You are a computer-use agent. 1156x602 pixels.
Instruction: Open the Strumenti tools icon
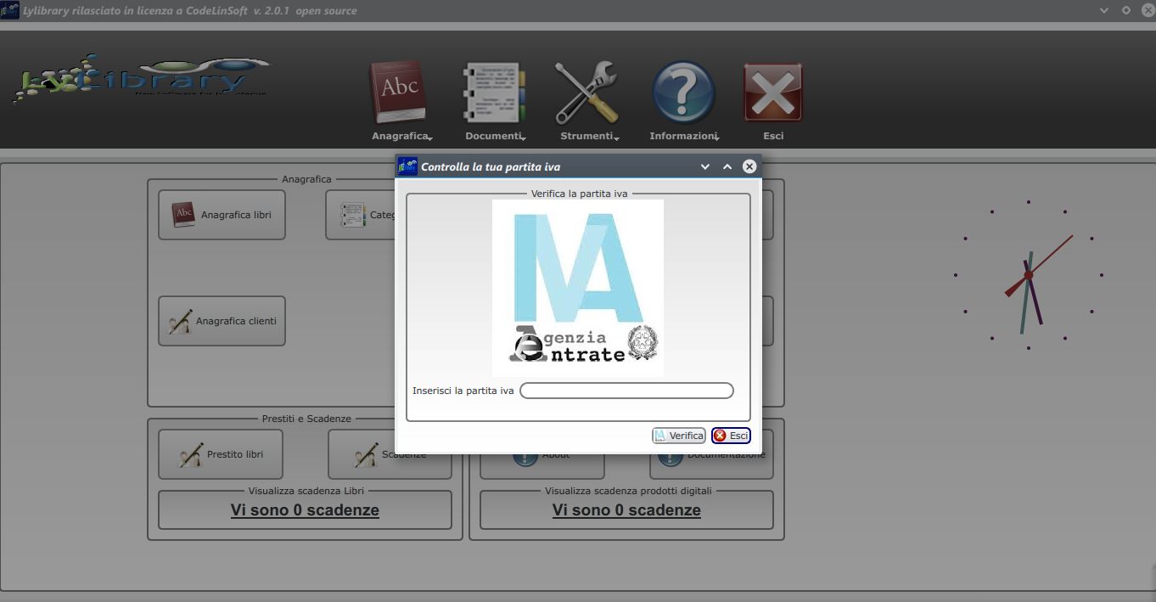coord(586,93)
